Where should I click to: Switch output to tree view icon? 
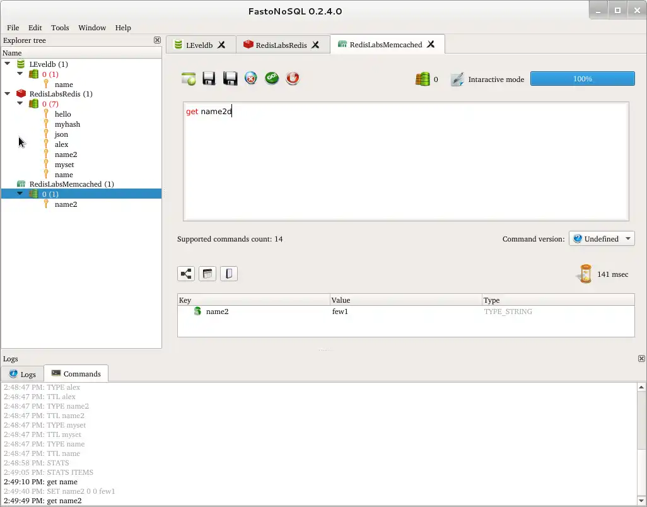click(x=186, y=274)
